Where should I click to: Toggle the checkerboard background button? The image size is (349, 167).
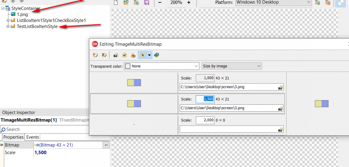340,3
